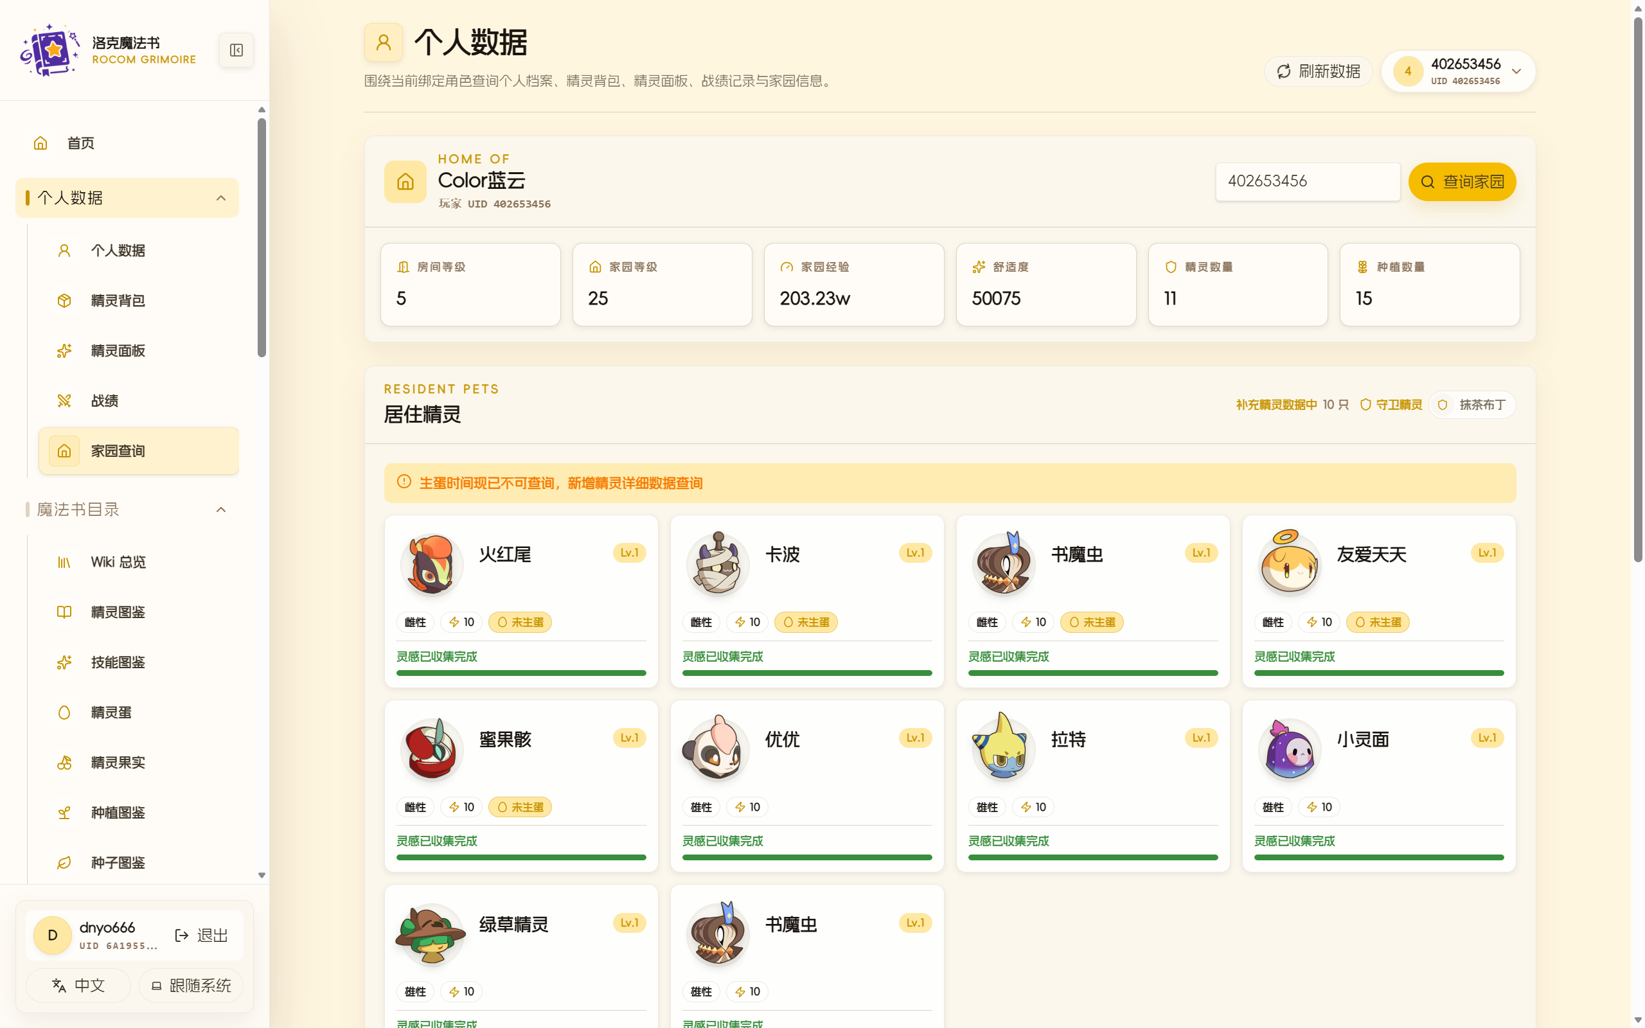Image resolution: width=1645 pixels, height=1028 pixels.
Task: Click the sidebar scrollbar down arrow
Action: pos(262,876)
